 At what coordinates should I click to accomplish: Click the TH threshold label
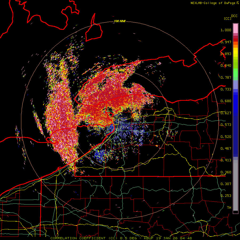(229, 208)
